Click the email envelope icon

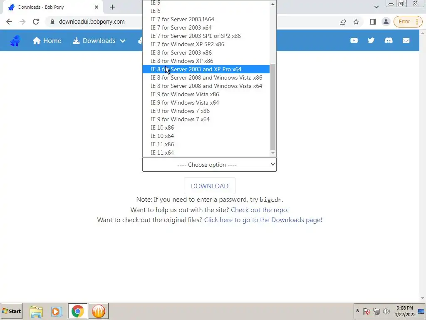pyautogui.click(x=406, y=40)
